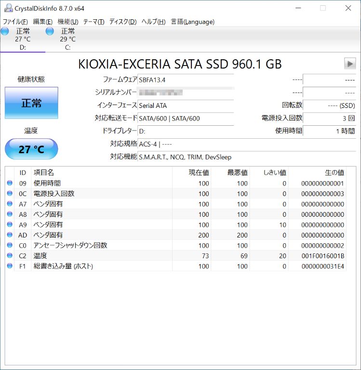Click status dot for ID 09 row

[10, 183]
